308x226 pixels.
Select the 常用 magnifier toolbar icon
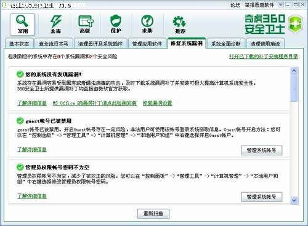coord(22,25)
